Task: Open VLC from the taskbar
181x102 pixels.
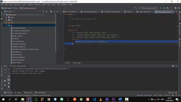Action: tap(101, 99)
